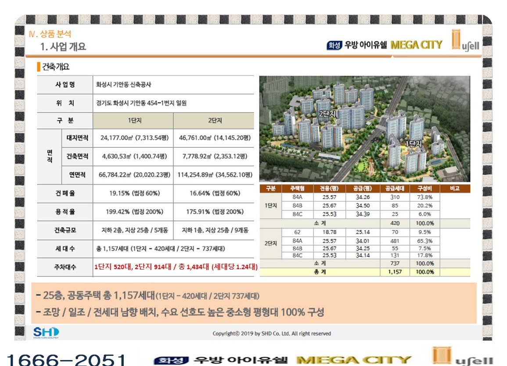This screenshot has height=366, width=507.
Task: Click the 비고 column header
Action: (x=455, y=188)
